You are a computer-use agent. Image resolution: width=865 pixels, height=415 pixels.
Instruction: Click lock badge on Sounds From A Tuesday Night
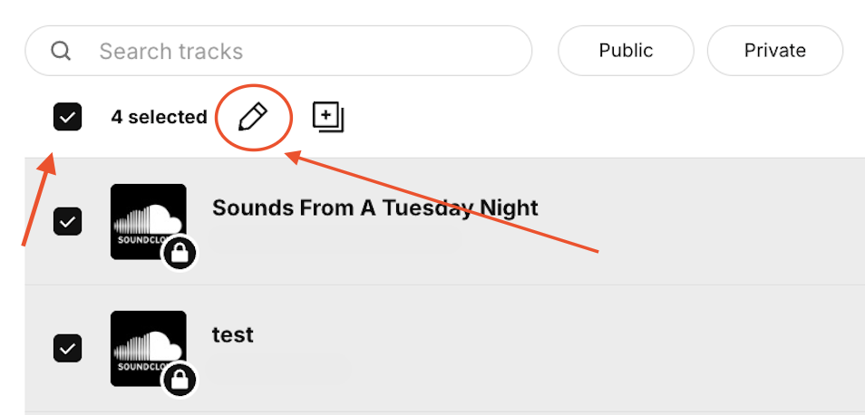tap(180, 256)
